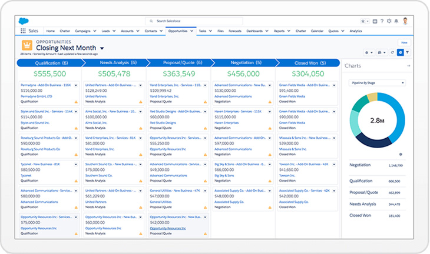Click in the Search Salesforce field
The width and height of the screenshot is (430, 254).
click(x=194, y=21)
